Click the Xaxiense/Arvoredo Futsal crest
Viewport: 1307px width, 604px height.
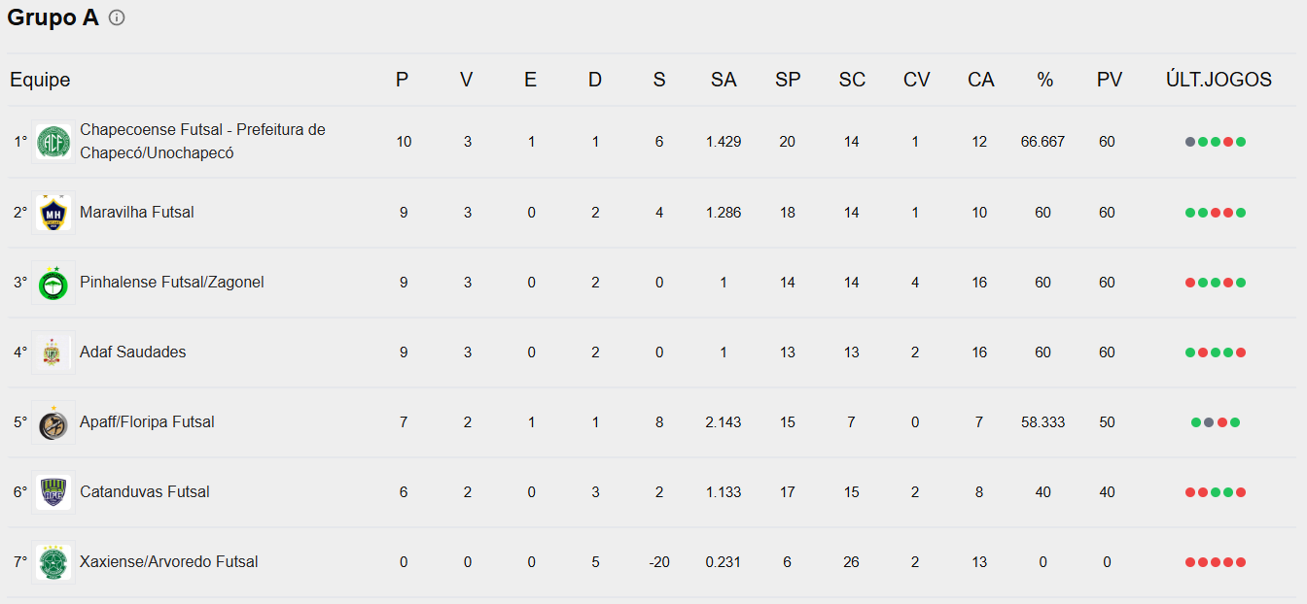(53, 562)
